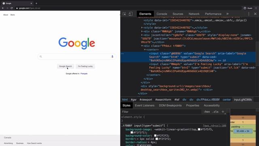Select center in the breadcrumb trail

227,100
